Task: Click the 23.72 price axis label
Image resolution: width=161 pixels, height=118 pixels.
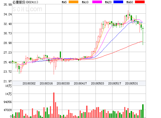Action: [8, 72]
